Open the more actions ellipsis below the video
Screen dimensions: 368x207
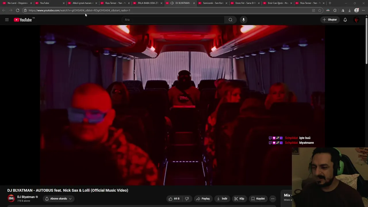click(273, 199)
